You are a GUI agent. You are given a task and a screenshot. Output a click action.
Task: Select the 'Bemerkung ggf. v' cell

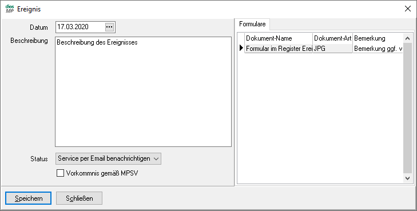click(378, 49)
